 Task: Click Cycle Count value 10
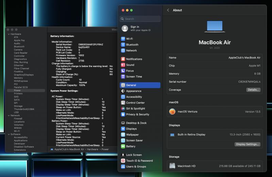[x=80, y=80]
